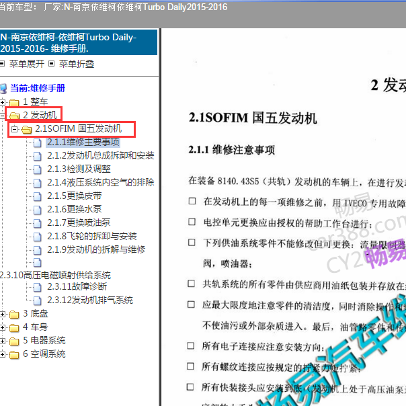This screenshot has width=406, height=406.
Task: Expand the 5 电器系统 folder node
Action: 2,341
